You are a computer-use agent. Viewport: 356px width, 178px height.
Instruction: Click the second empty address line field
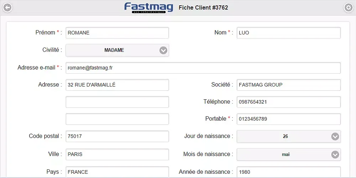pyautogui.click(x=117, y=102)
